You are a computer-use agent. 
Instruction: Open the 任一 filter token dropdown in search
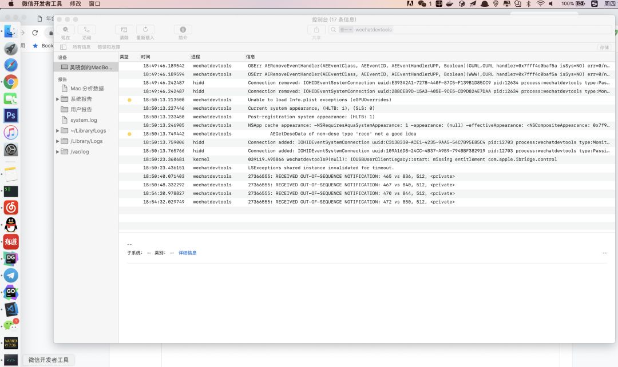pos(346,30)
